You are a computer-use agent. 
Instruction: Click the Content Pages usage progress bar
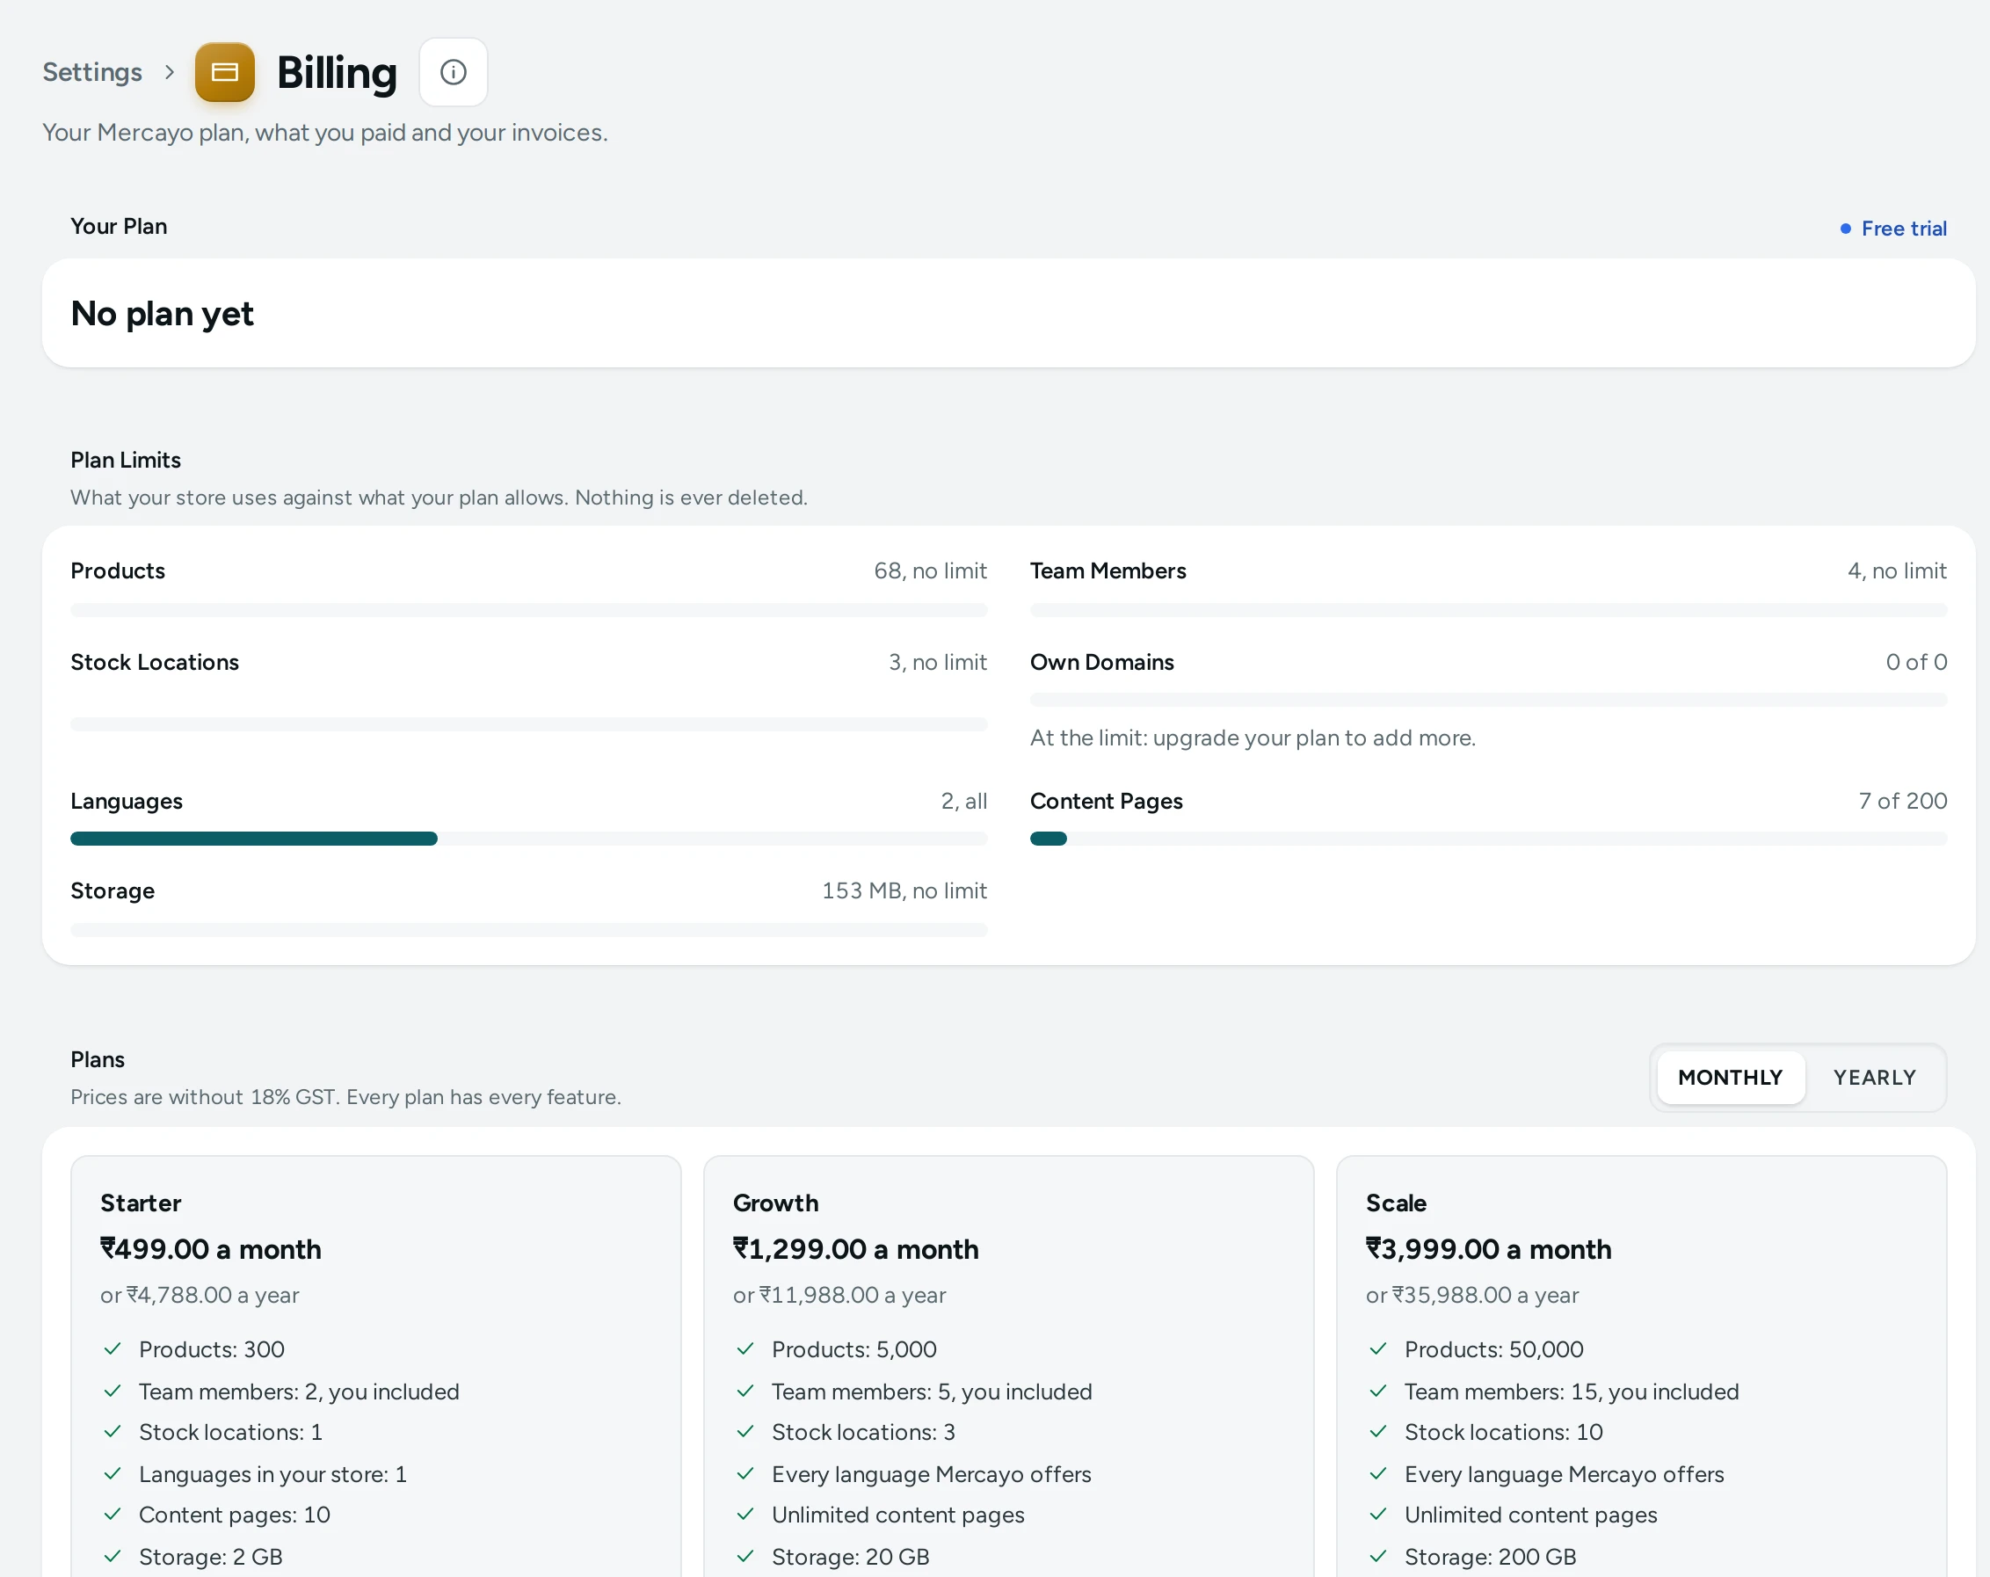pos(1488,839)
